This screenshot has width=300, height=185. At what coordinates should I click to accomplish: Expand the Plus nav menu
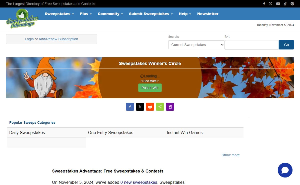click(x=86, y=14)
